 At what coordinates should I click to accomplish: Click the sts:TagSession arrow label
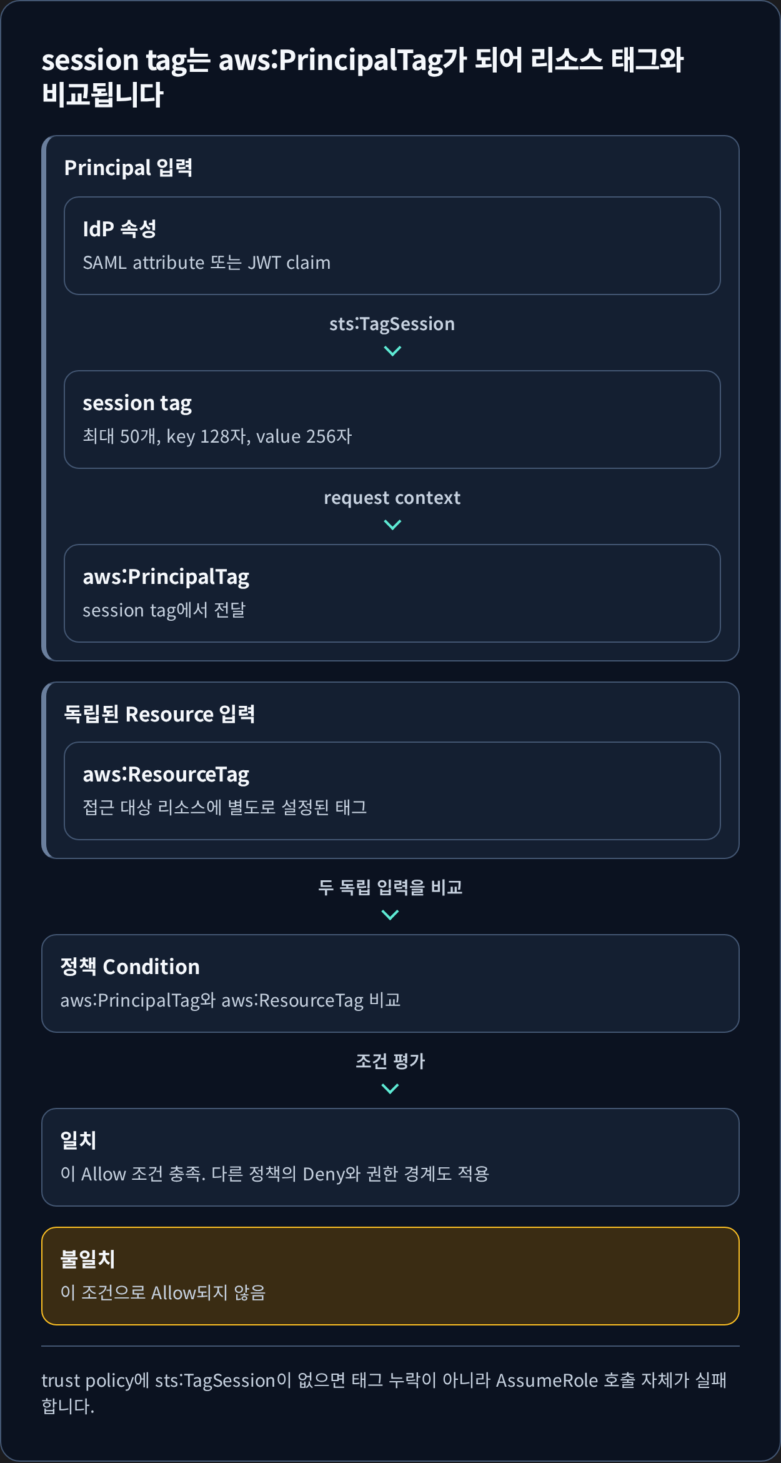[x=392, y=324]
